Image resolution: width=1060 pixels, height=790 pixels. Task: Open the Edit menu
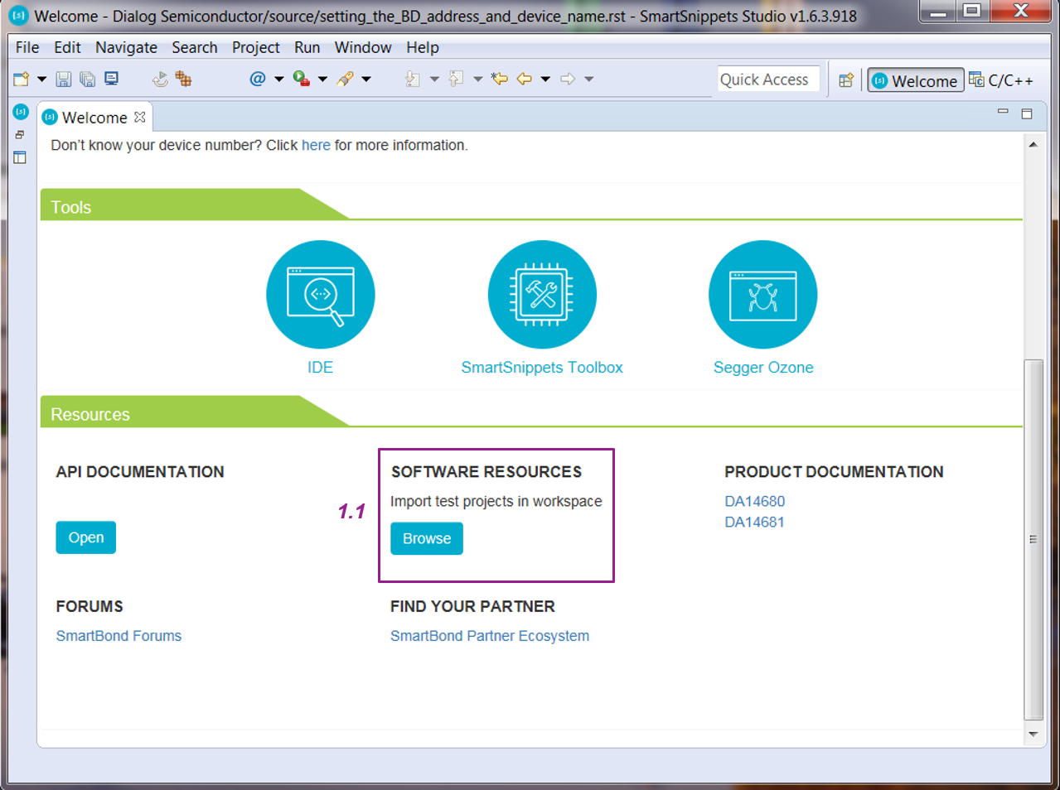(67, 47)
